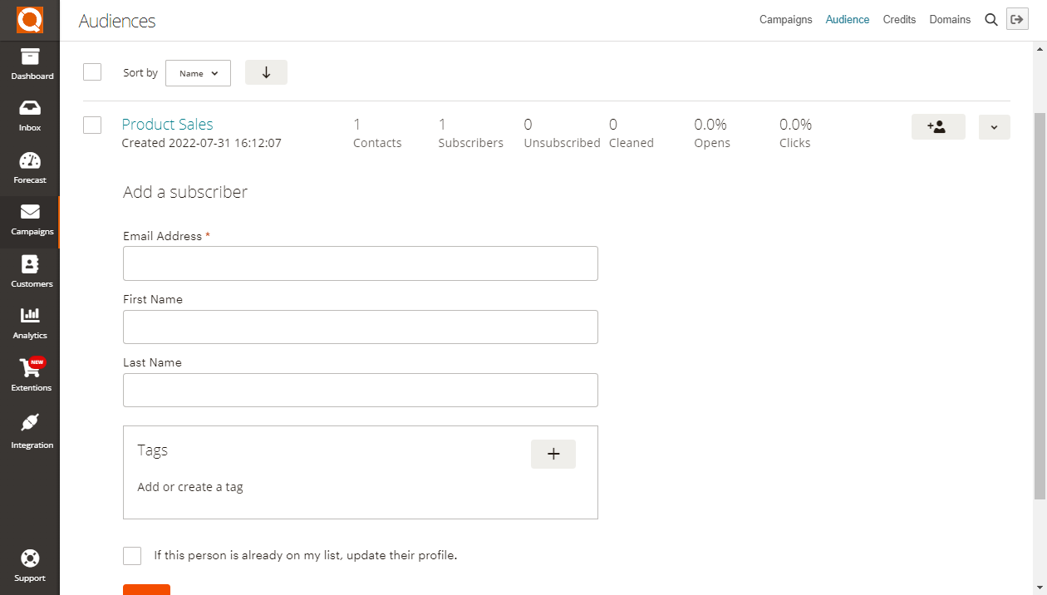Click the search magnifier icon
1047x595 pixels.
pyautogui.click(x=990, y=20)
